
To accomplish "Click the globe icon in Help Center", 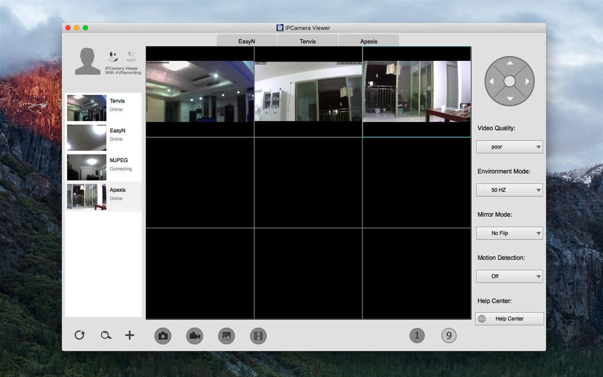I will [x=482, y=319].
